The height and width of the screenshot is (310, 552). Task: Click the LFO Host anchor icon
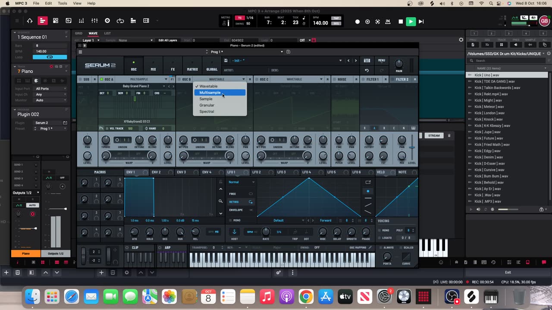click(235, 232)
